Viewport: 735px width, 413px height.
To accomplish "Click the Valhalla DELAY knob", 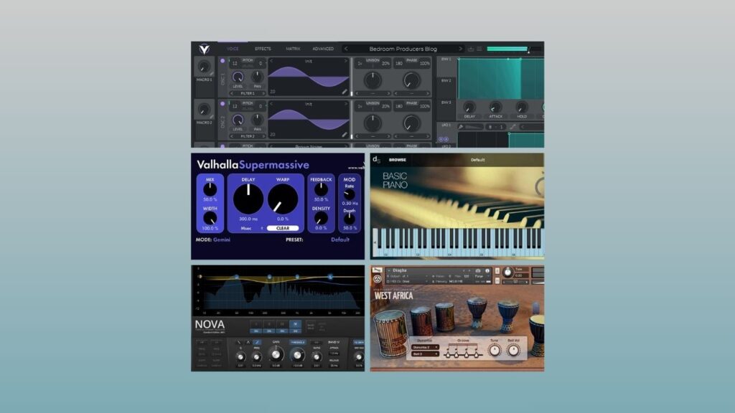I will pos(248,199).
